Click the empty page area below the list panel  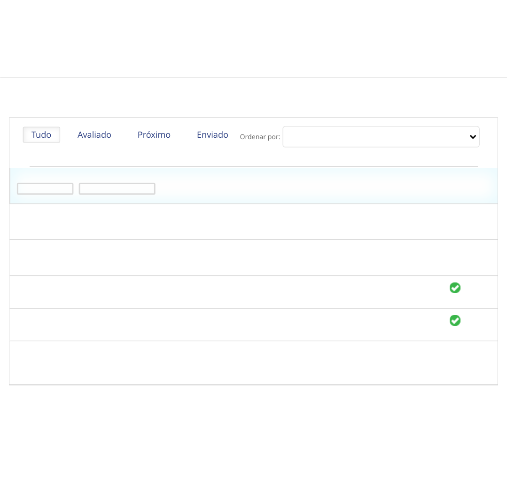(x=254, y=437)
